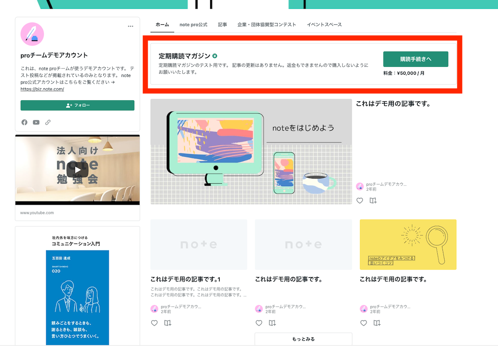Open the 定期購読マガジン title
The width and height of the screenshot is (498, 346).
point(185,56)
